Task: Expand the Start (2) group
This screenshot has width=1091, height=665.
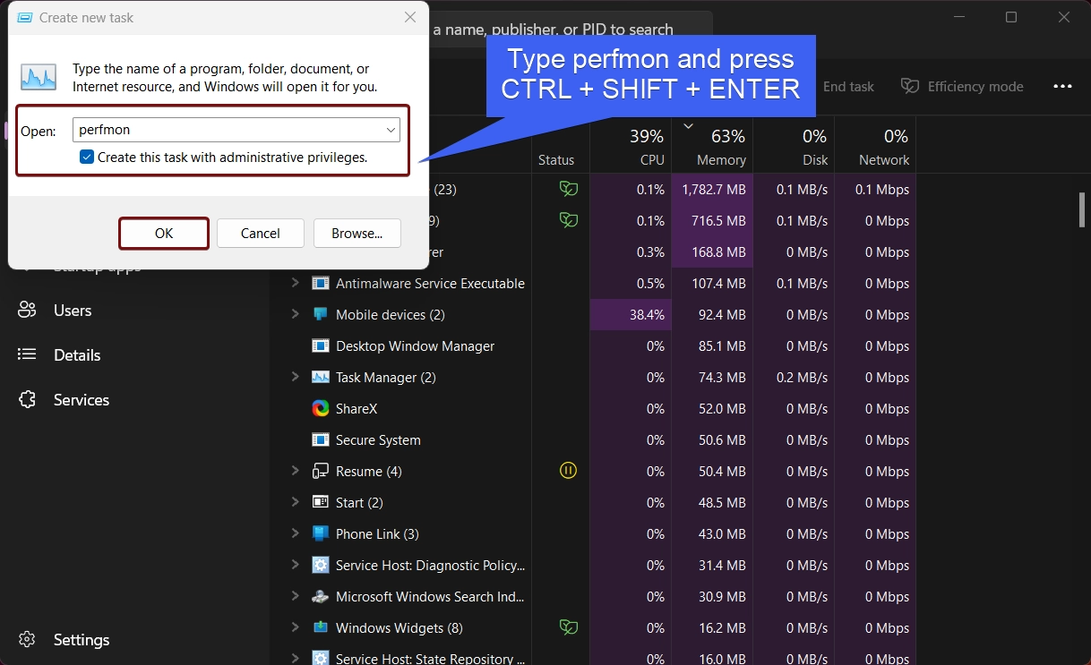Action: [295, 502]
